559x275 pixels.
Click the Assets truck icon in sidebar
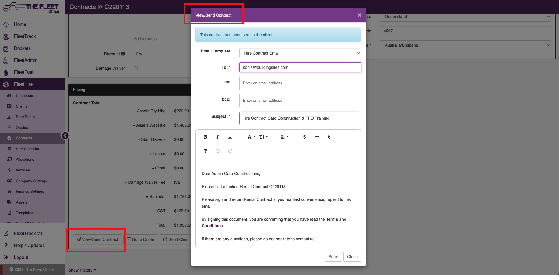[x=9, y=202]
